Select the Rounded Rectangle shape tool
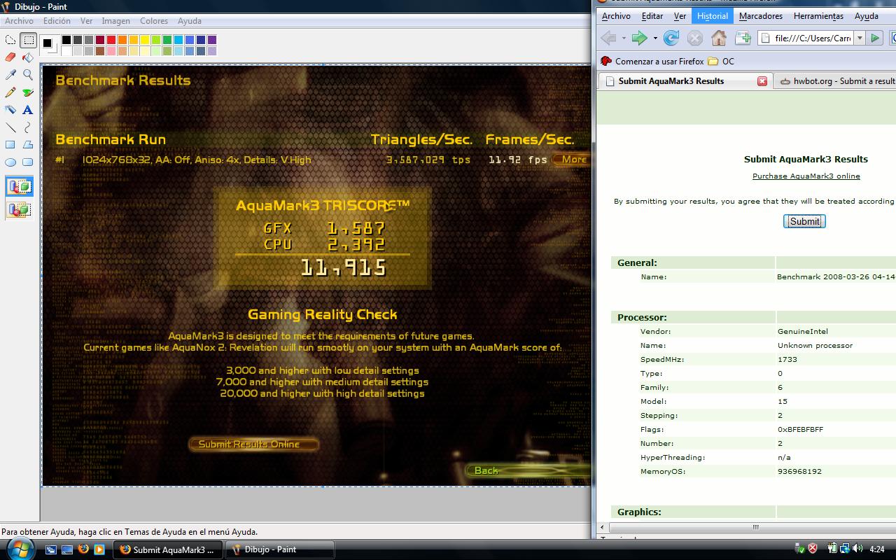Screen dimensions: 896x560 (x=28, y=162)
